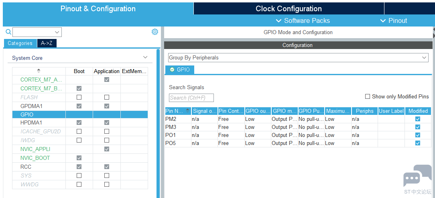Open the Pinout menu
The height and width of the screenshot is (198, 435).
[x=394, y=20]
